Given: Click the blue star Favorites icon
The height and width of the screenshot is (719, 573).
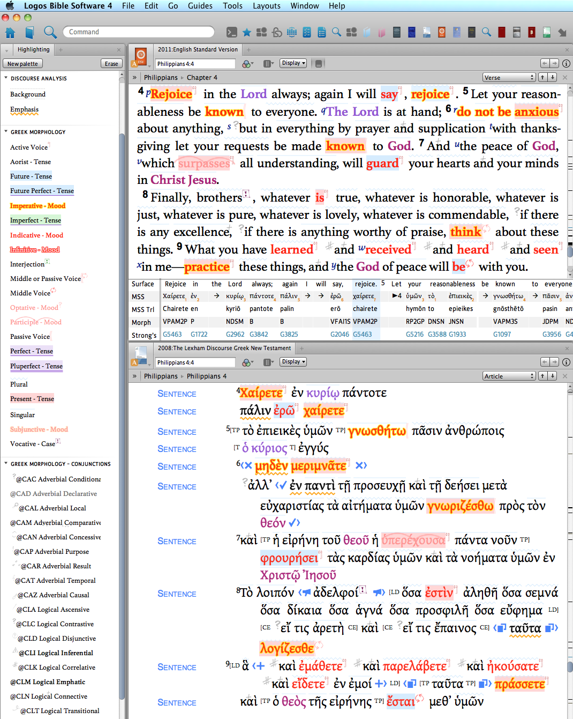Looking at the screenshot, I should 246,32.
